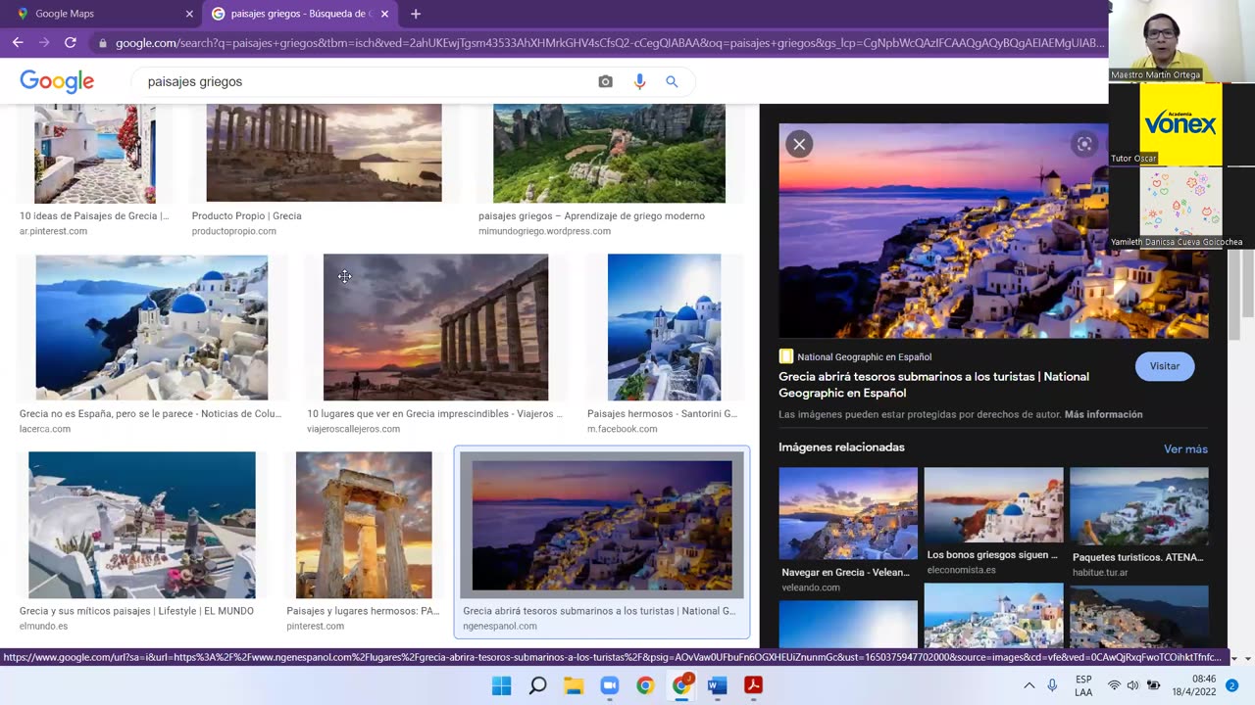1255x705 pixels.
Task: Open the 'Aprendizaje de griego moderno' thumbnail
Action: [x=609, y=154]
